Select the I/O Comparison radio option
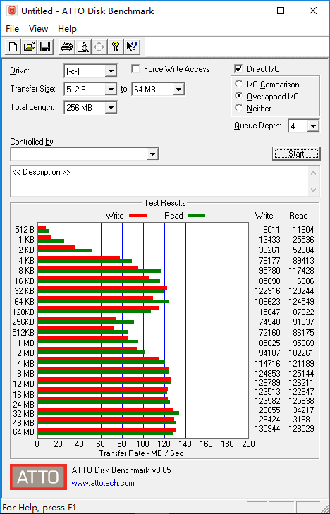This screenshot has width=330, height=514. pos(239,84)
